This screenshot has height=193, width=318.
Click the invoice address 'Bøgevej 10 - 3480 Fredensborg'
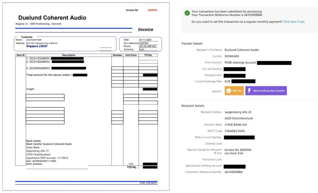pyautogui.click(x=38, y=24)
